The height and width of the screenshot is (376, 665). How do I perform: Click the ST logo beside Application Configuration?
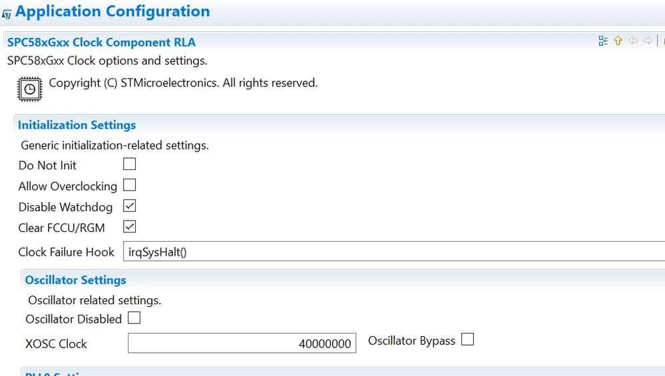[x=7, y=15]
